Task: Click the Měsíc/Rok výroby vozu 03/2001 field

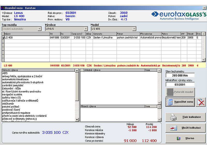Action: (x=180, y=85)
